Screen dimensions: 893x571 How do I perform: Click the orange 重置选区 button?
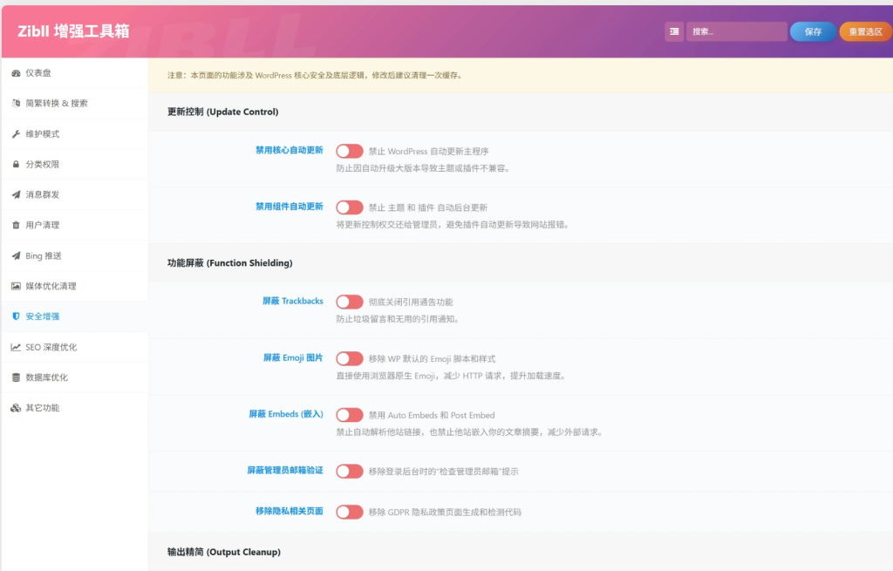[865, 32]
